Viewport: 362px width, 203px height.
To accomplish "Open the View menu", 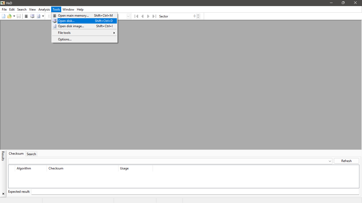I will [32, 10].
